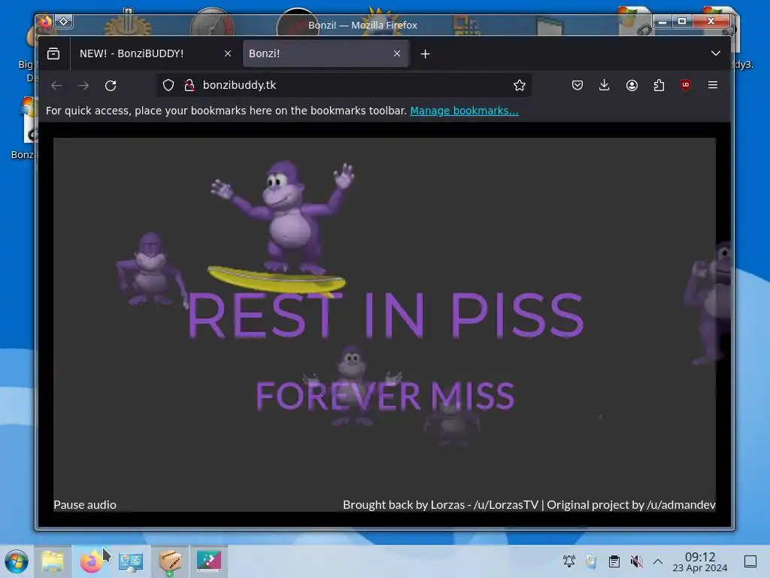The height and width of the screenshot is (578, 770).
Task: Follow the Manage bookmarks link
Action: [x=464, y=111]
